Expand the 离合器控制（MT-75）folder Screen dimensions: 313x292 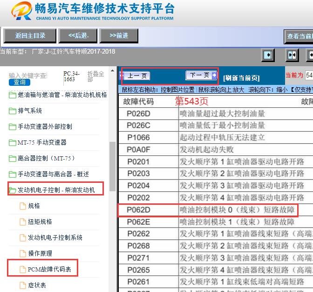click(46, 158)
